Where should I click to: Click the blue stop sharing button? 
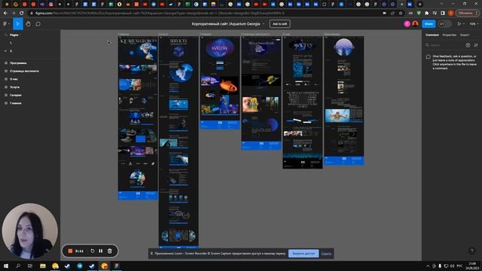click(x=304, y=254)
